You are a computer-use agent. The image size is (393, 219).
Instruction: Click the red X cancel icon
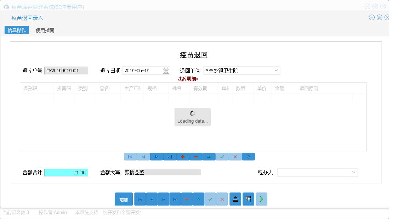point(235,156)
